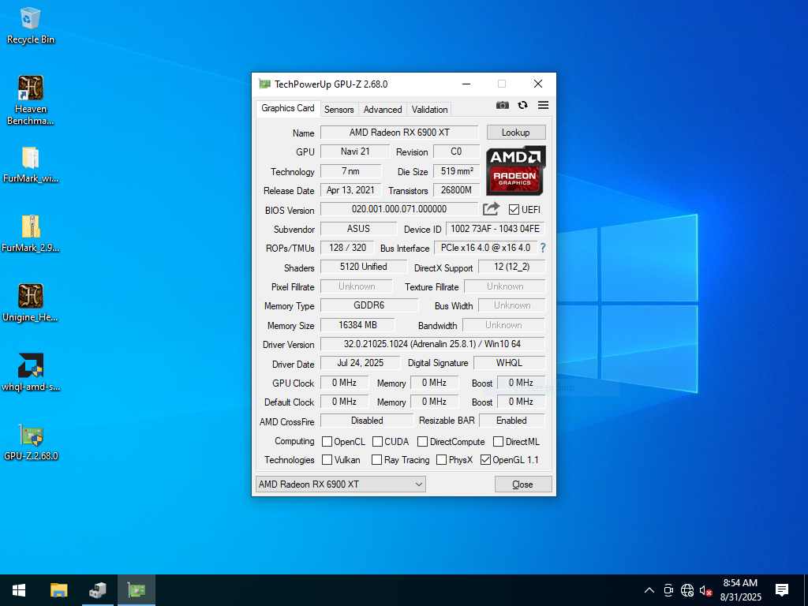Click the Resizable BAR Enabled field
This screenshot has width=808, height=606.
tap(511, 421)
